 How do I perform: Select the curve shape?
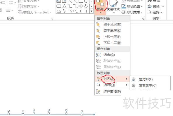click(x=75, y=11)
